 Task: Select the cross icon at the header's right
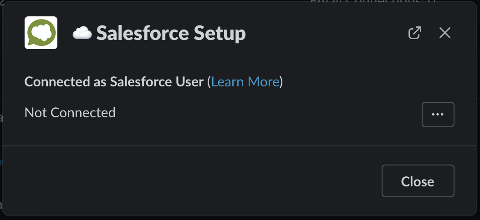pos(445,33)
